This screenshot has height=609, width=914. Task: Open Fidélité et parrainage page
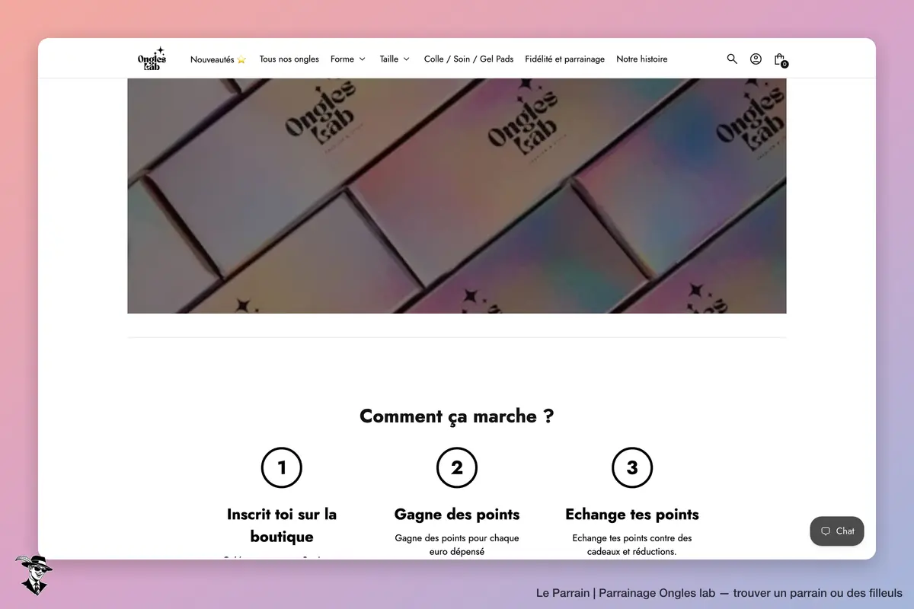pos(565,59)
